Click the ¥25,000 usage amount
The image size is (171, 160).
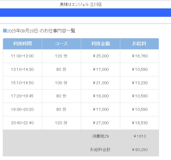[x=100, y=56]
